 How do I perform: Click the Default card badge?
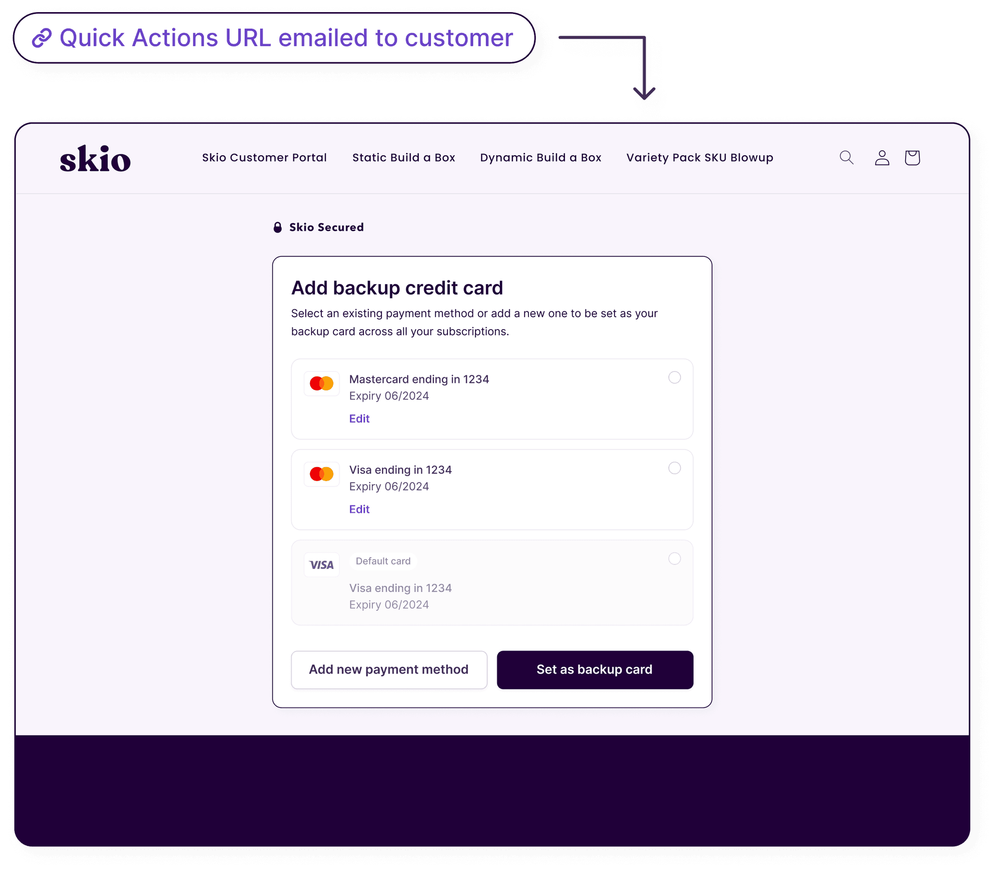(383, 561)
